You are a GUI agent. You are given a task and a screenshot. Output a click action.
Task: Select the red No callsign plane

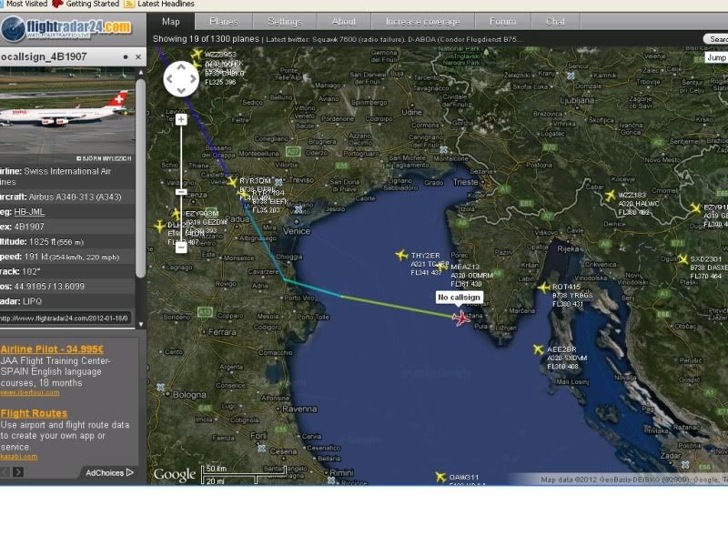coord(460,318)
